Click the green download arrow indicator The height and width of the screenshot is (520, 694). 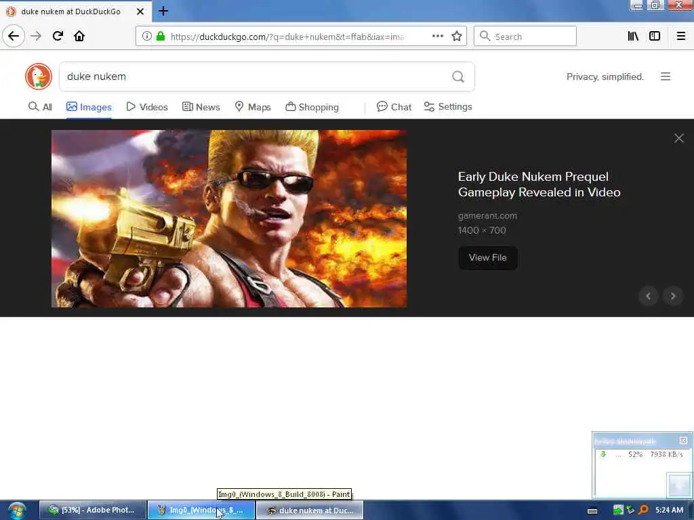coord(603,454)
